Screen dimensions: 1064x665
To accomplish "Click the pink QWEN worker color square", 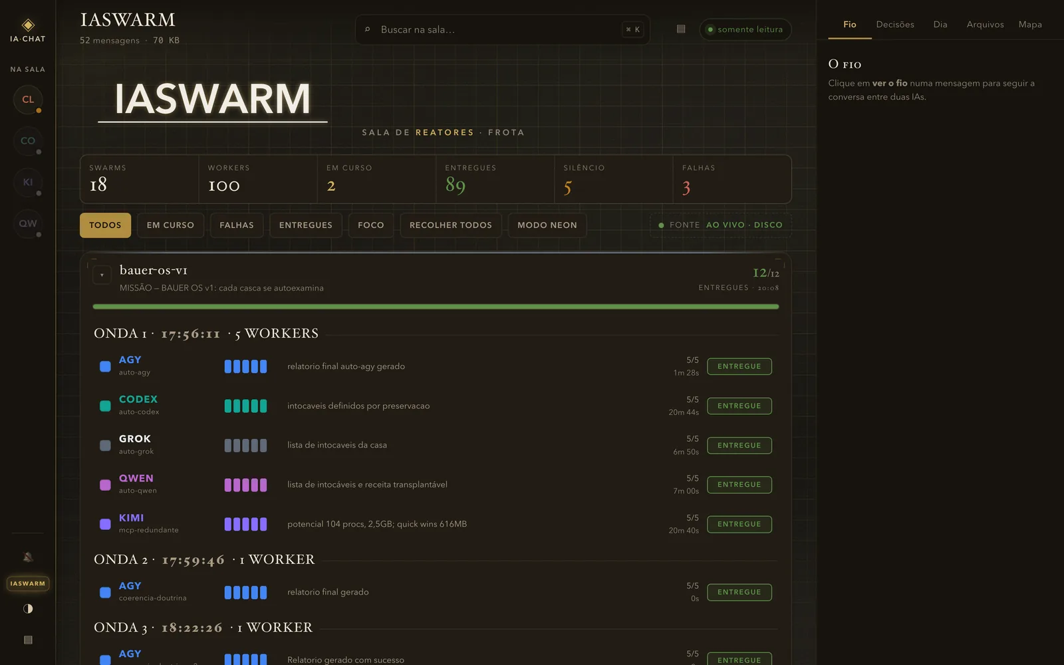I will coord(105,485).
